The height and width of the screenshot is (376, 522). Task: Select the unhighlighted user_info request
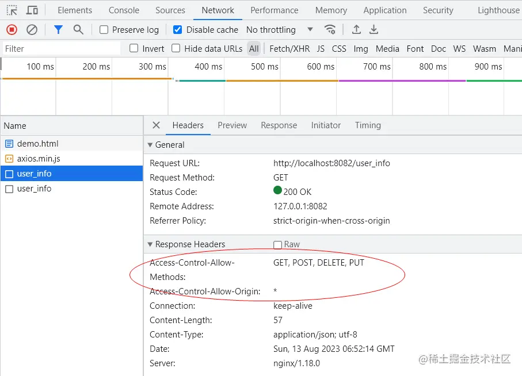point(71,189)
